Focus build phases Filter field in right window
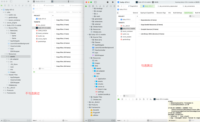The width and height of the screenshot is (200, 122). click(x=194, y=16)
